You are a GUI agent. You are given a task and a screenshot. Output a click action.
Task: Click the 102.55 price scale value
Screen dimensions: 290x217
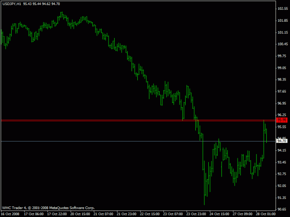click(x=283, y=9)
